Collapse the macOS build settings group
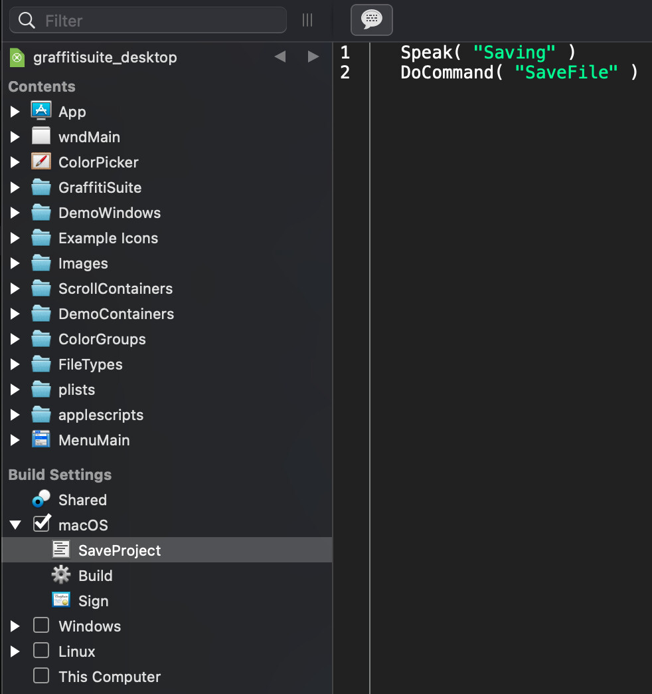 [15, 525]
